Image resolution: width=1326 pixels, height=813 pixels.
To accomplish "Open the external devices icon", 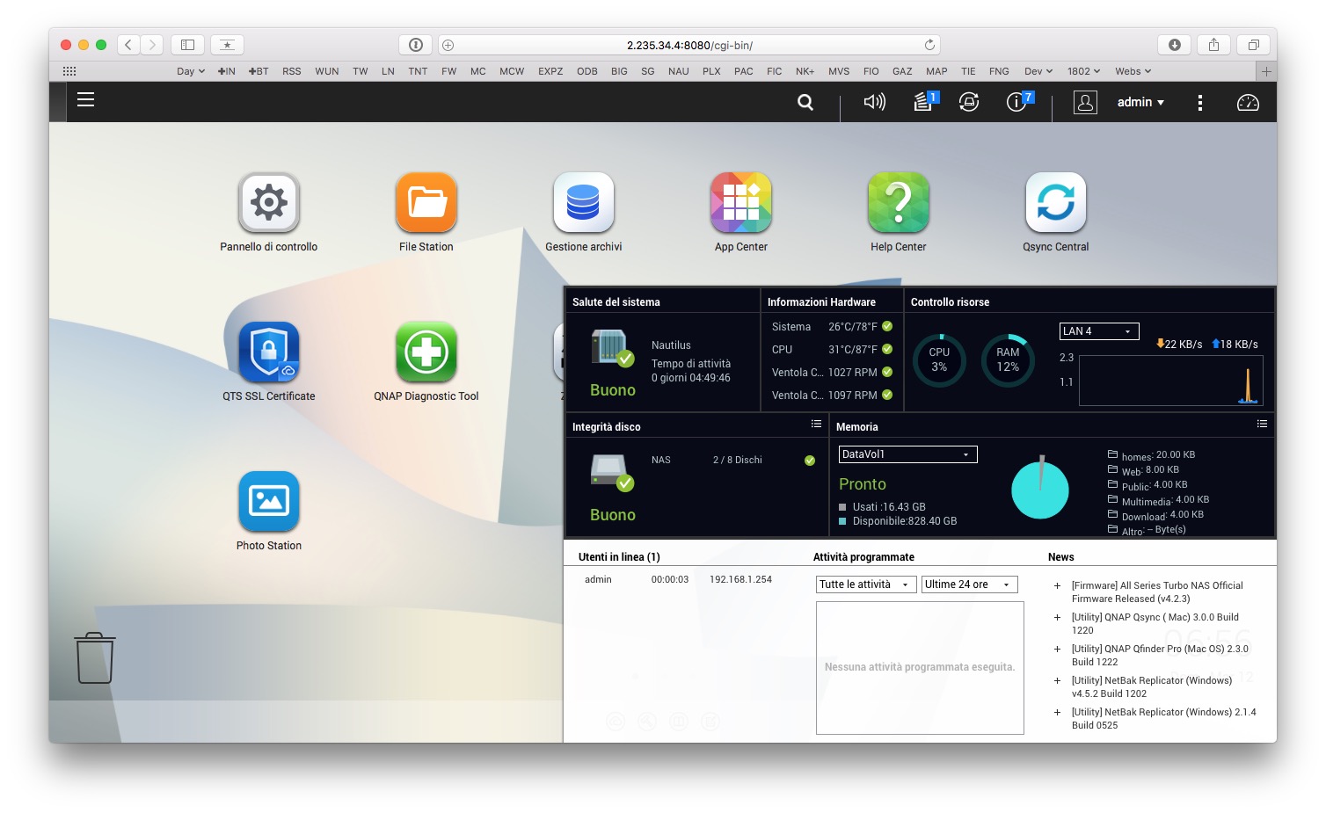I will coord(969,102).
